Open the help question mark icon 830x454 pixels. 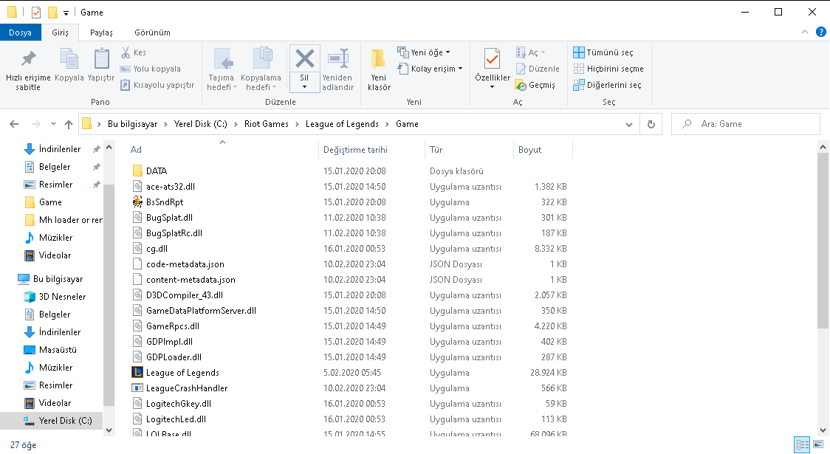pos(821,32)
